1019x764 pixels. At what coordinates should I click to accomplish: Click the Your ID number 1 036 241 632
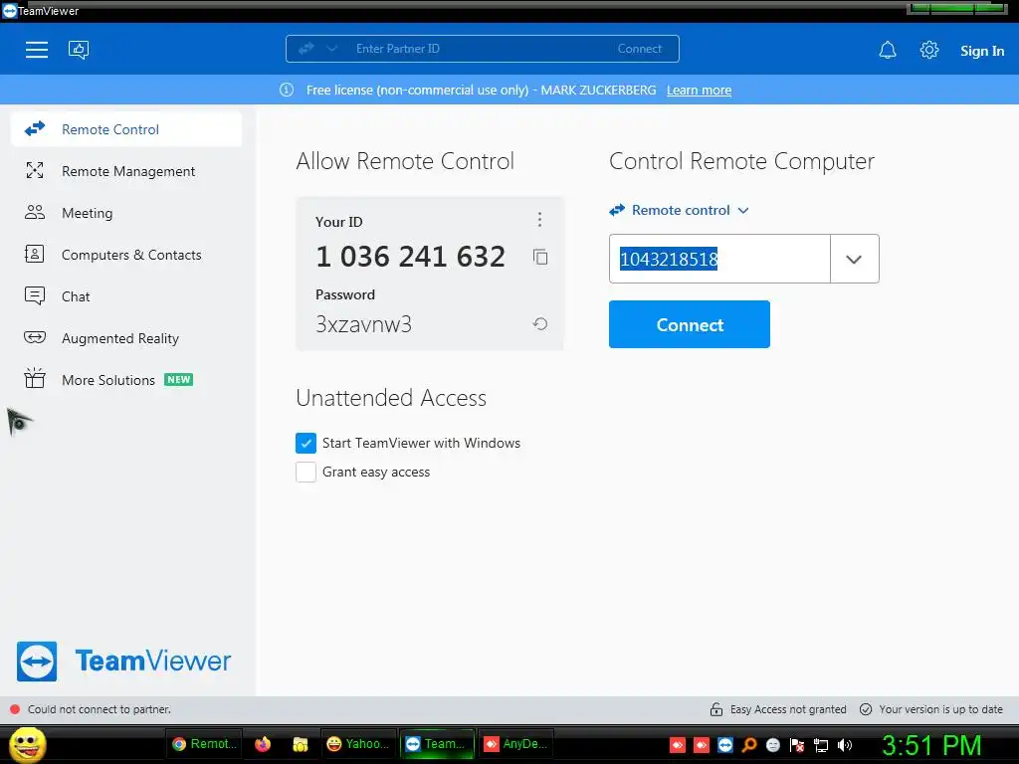410,257
